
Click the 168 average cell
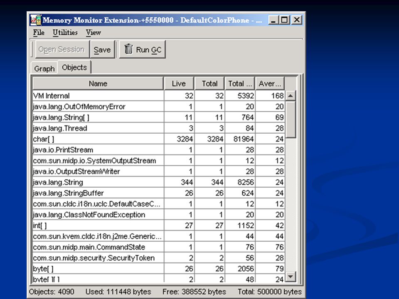[x=270, y=96]
